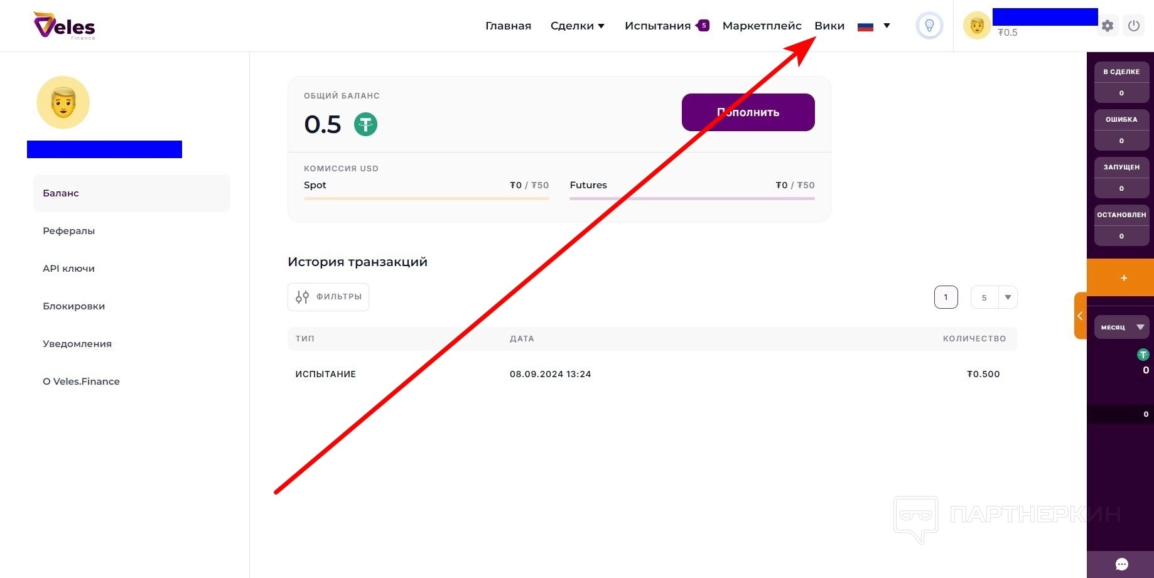Open the support chat bubble icon

point(1122,564)
